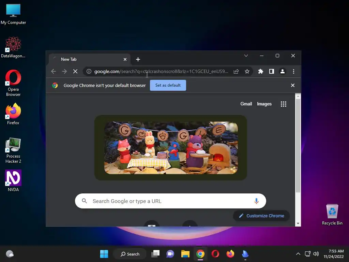Select Recycle Bin desktop icon
The width and height of the screenshot is (349, 262).
(332, 215)
